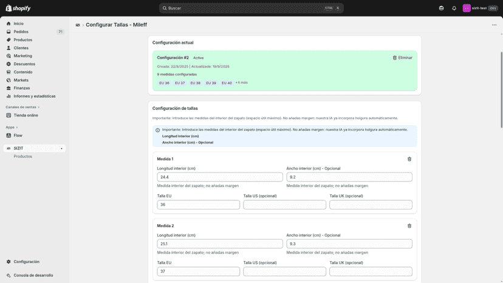Click the +4 más sizes link

pos(242,83)
